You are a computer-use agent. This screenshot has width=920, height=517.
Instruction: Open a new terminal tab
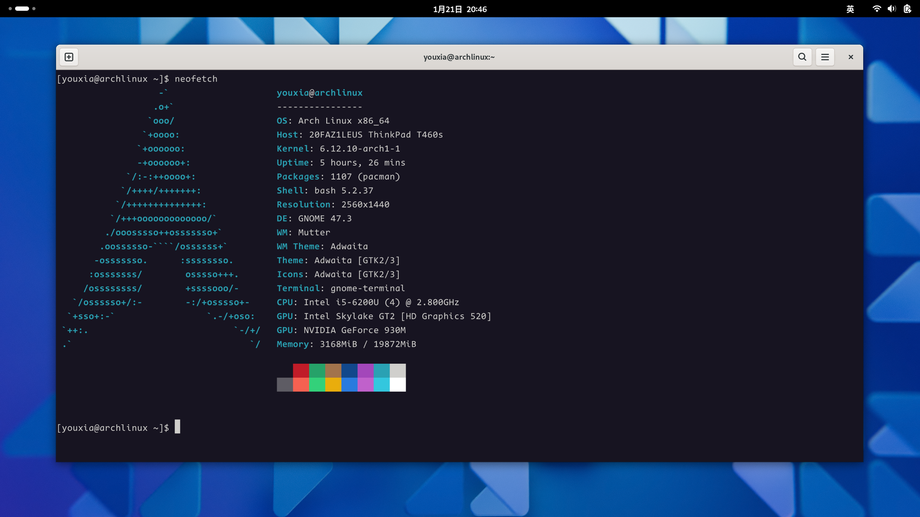click(69, 57)
